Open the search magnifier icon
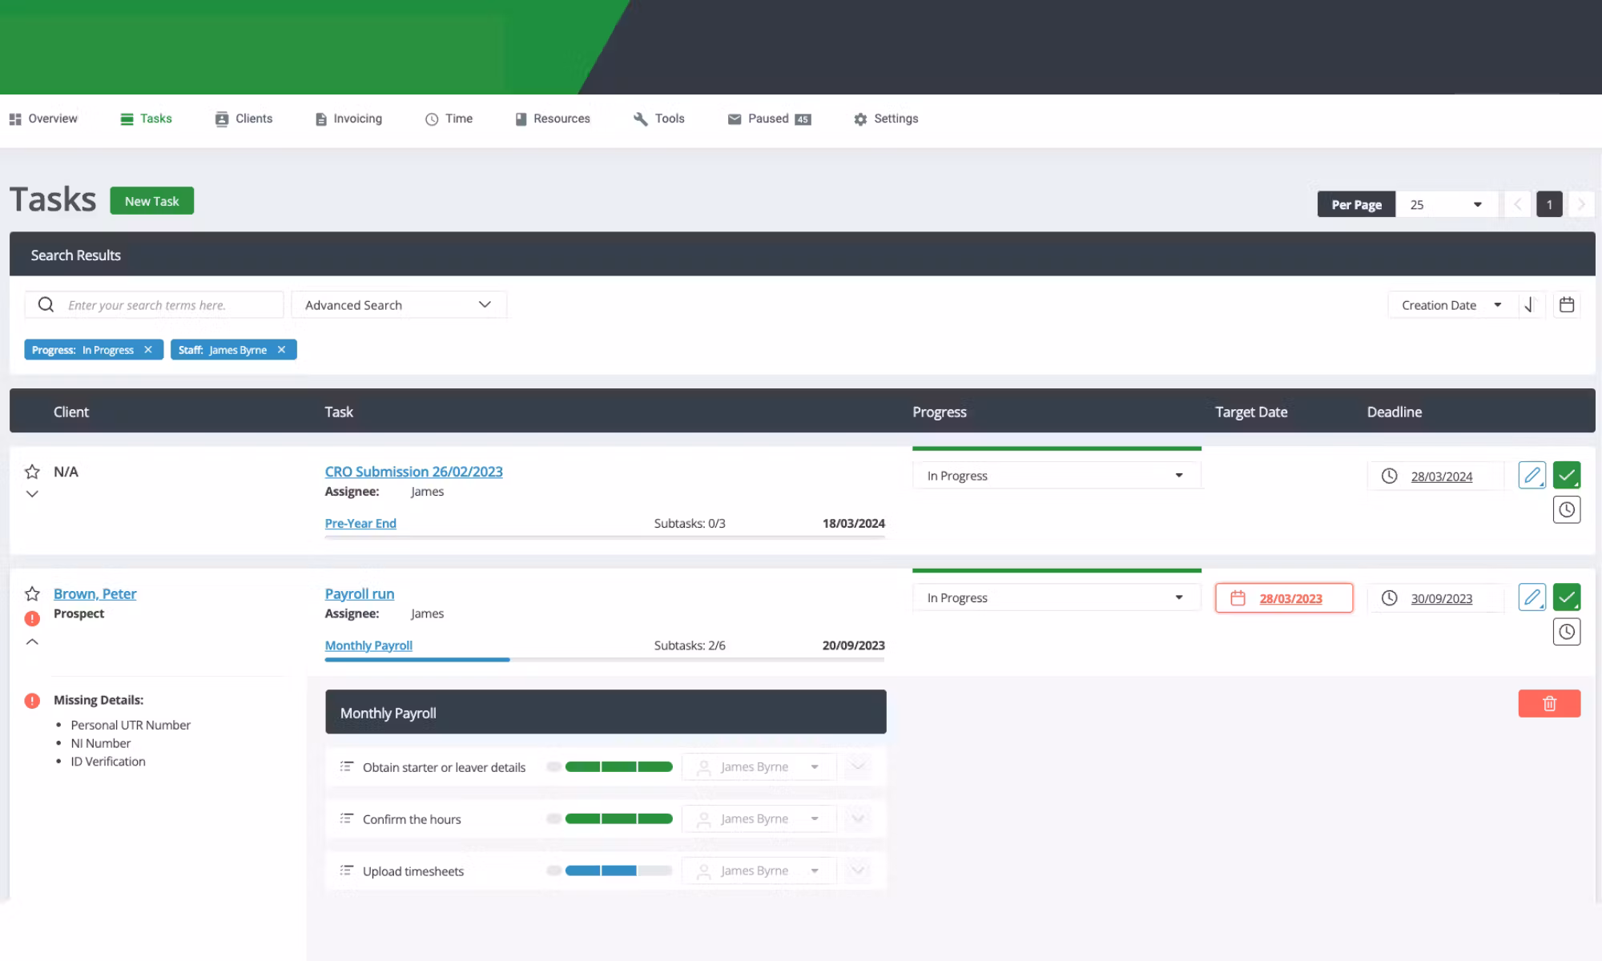 click(46, 304)
